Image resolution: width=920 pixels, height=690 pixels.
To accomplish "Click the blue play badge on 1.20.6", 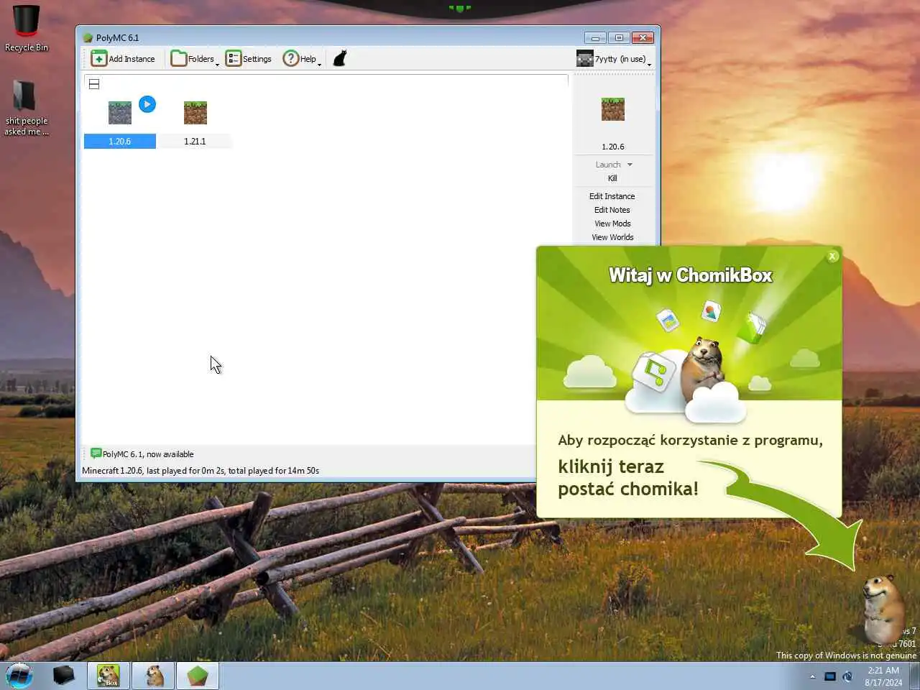I will click(147, 104).
